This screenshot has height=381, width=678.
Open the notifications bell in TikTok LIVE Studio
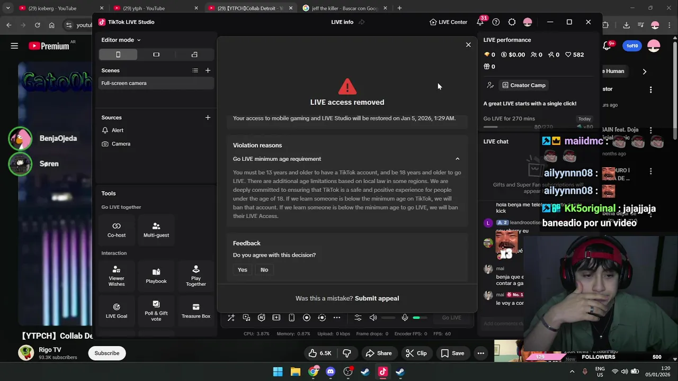point(480,22)
